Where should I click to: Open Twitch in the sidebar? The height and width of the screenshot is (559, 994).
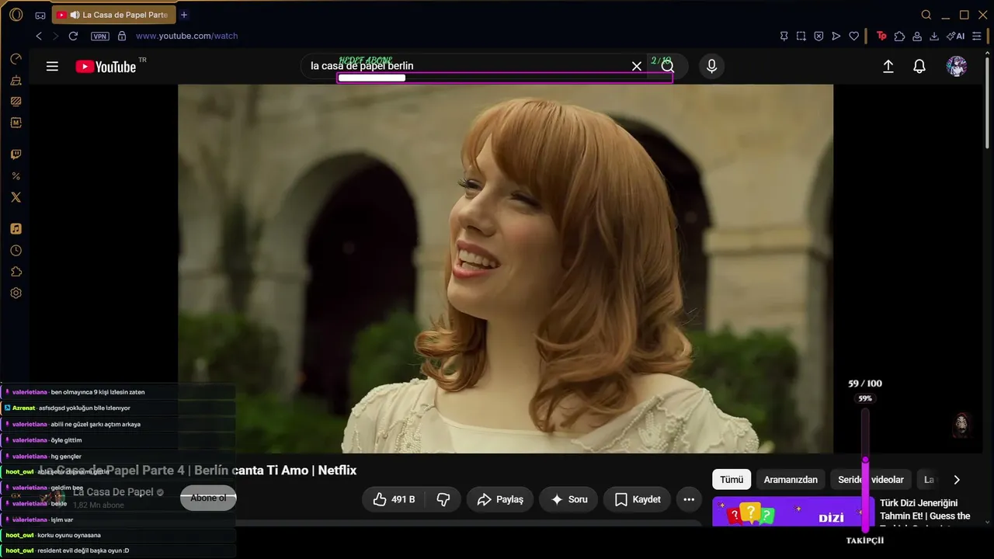coord(16,155)
